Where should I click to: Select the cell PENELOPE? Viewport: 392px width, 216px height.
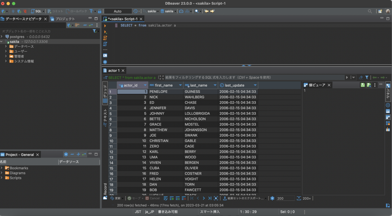coord(166,91)
